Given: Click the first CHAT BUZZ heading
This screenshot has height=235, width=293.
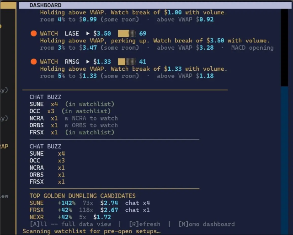Looking at the screenshot, I should tap(45, 97).
